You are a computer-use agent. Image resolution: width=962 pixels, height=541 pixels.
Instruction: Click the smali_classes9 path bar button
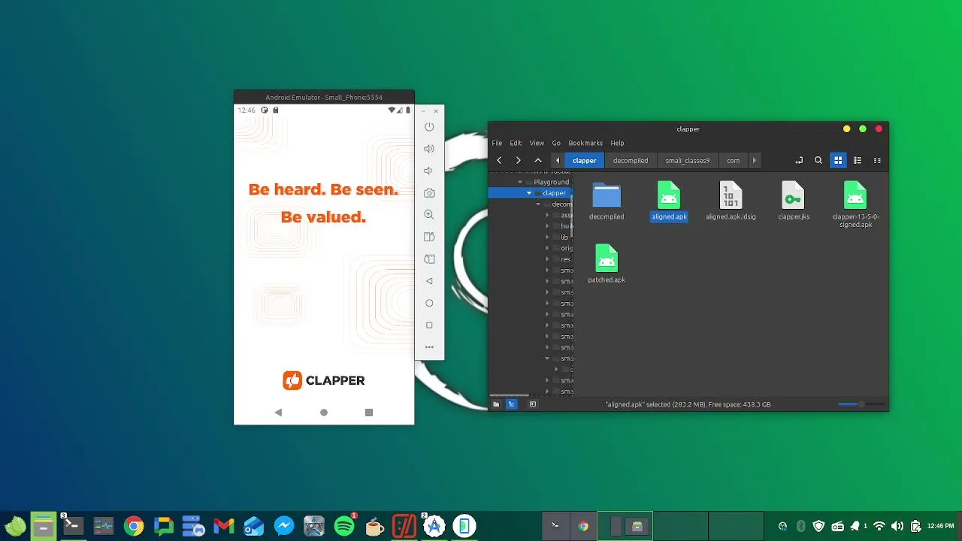687,160
